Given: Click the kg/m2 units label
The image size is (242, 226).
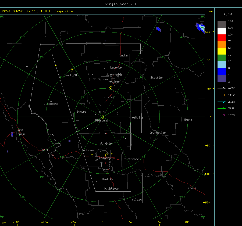Looking at the screenshot, I should pos(228,15).
